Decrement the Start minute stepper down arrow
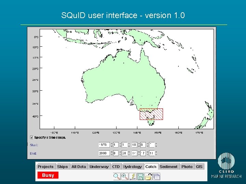 point(148,146)
